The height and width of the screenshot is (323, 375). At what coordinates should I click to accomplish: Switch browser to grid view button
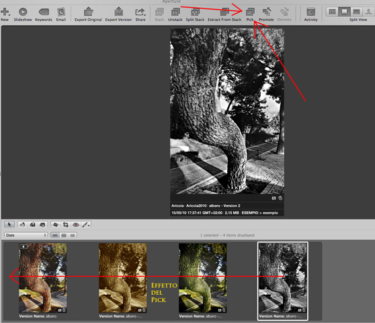64,235
